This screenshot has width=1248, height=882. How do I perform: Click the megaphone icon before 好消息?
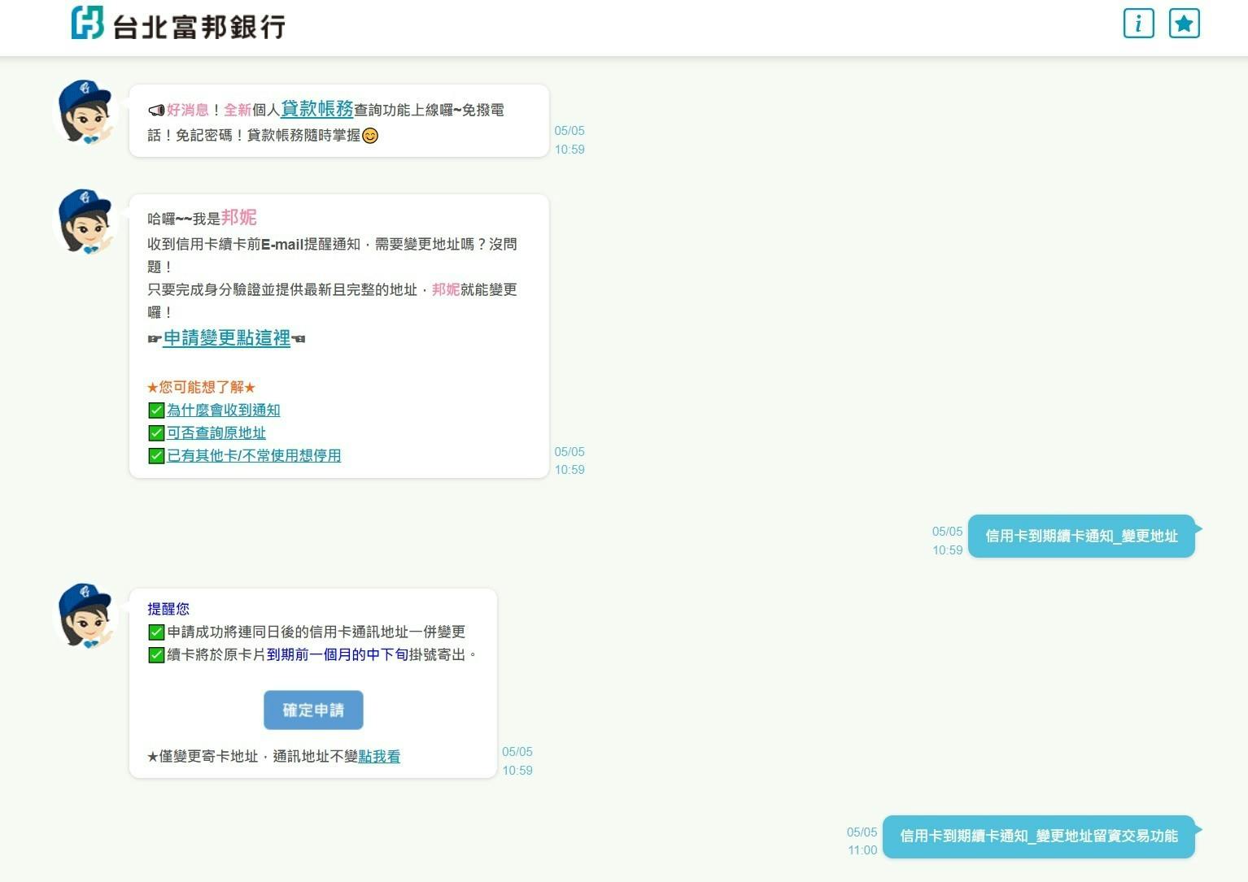point(156,111)
